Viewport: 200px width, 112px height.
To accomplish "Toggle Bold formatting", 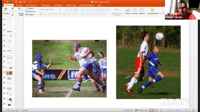I will click(41, 13).
